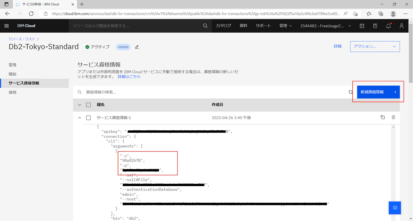Click the アクティブ status indicator
The width and height of the screenshot is (413, 221).
(x=97, y=47)
